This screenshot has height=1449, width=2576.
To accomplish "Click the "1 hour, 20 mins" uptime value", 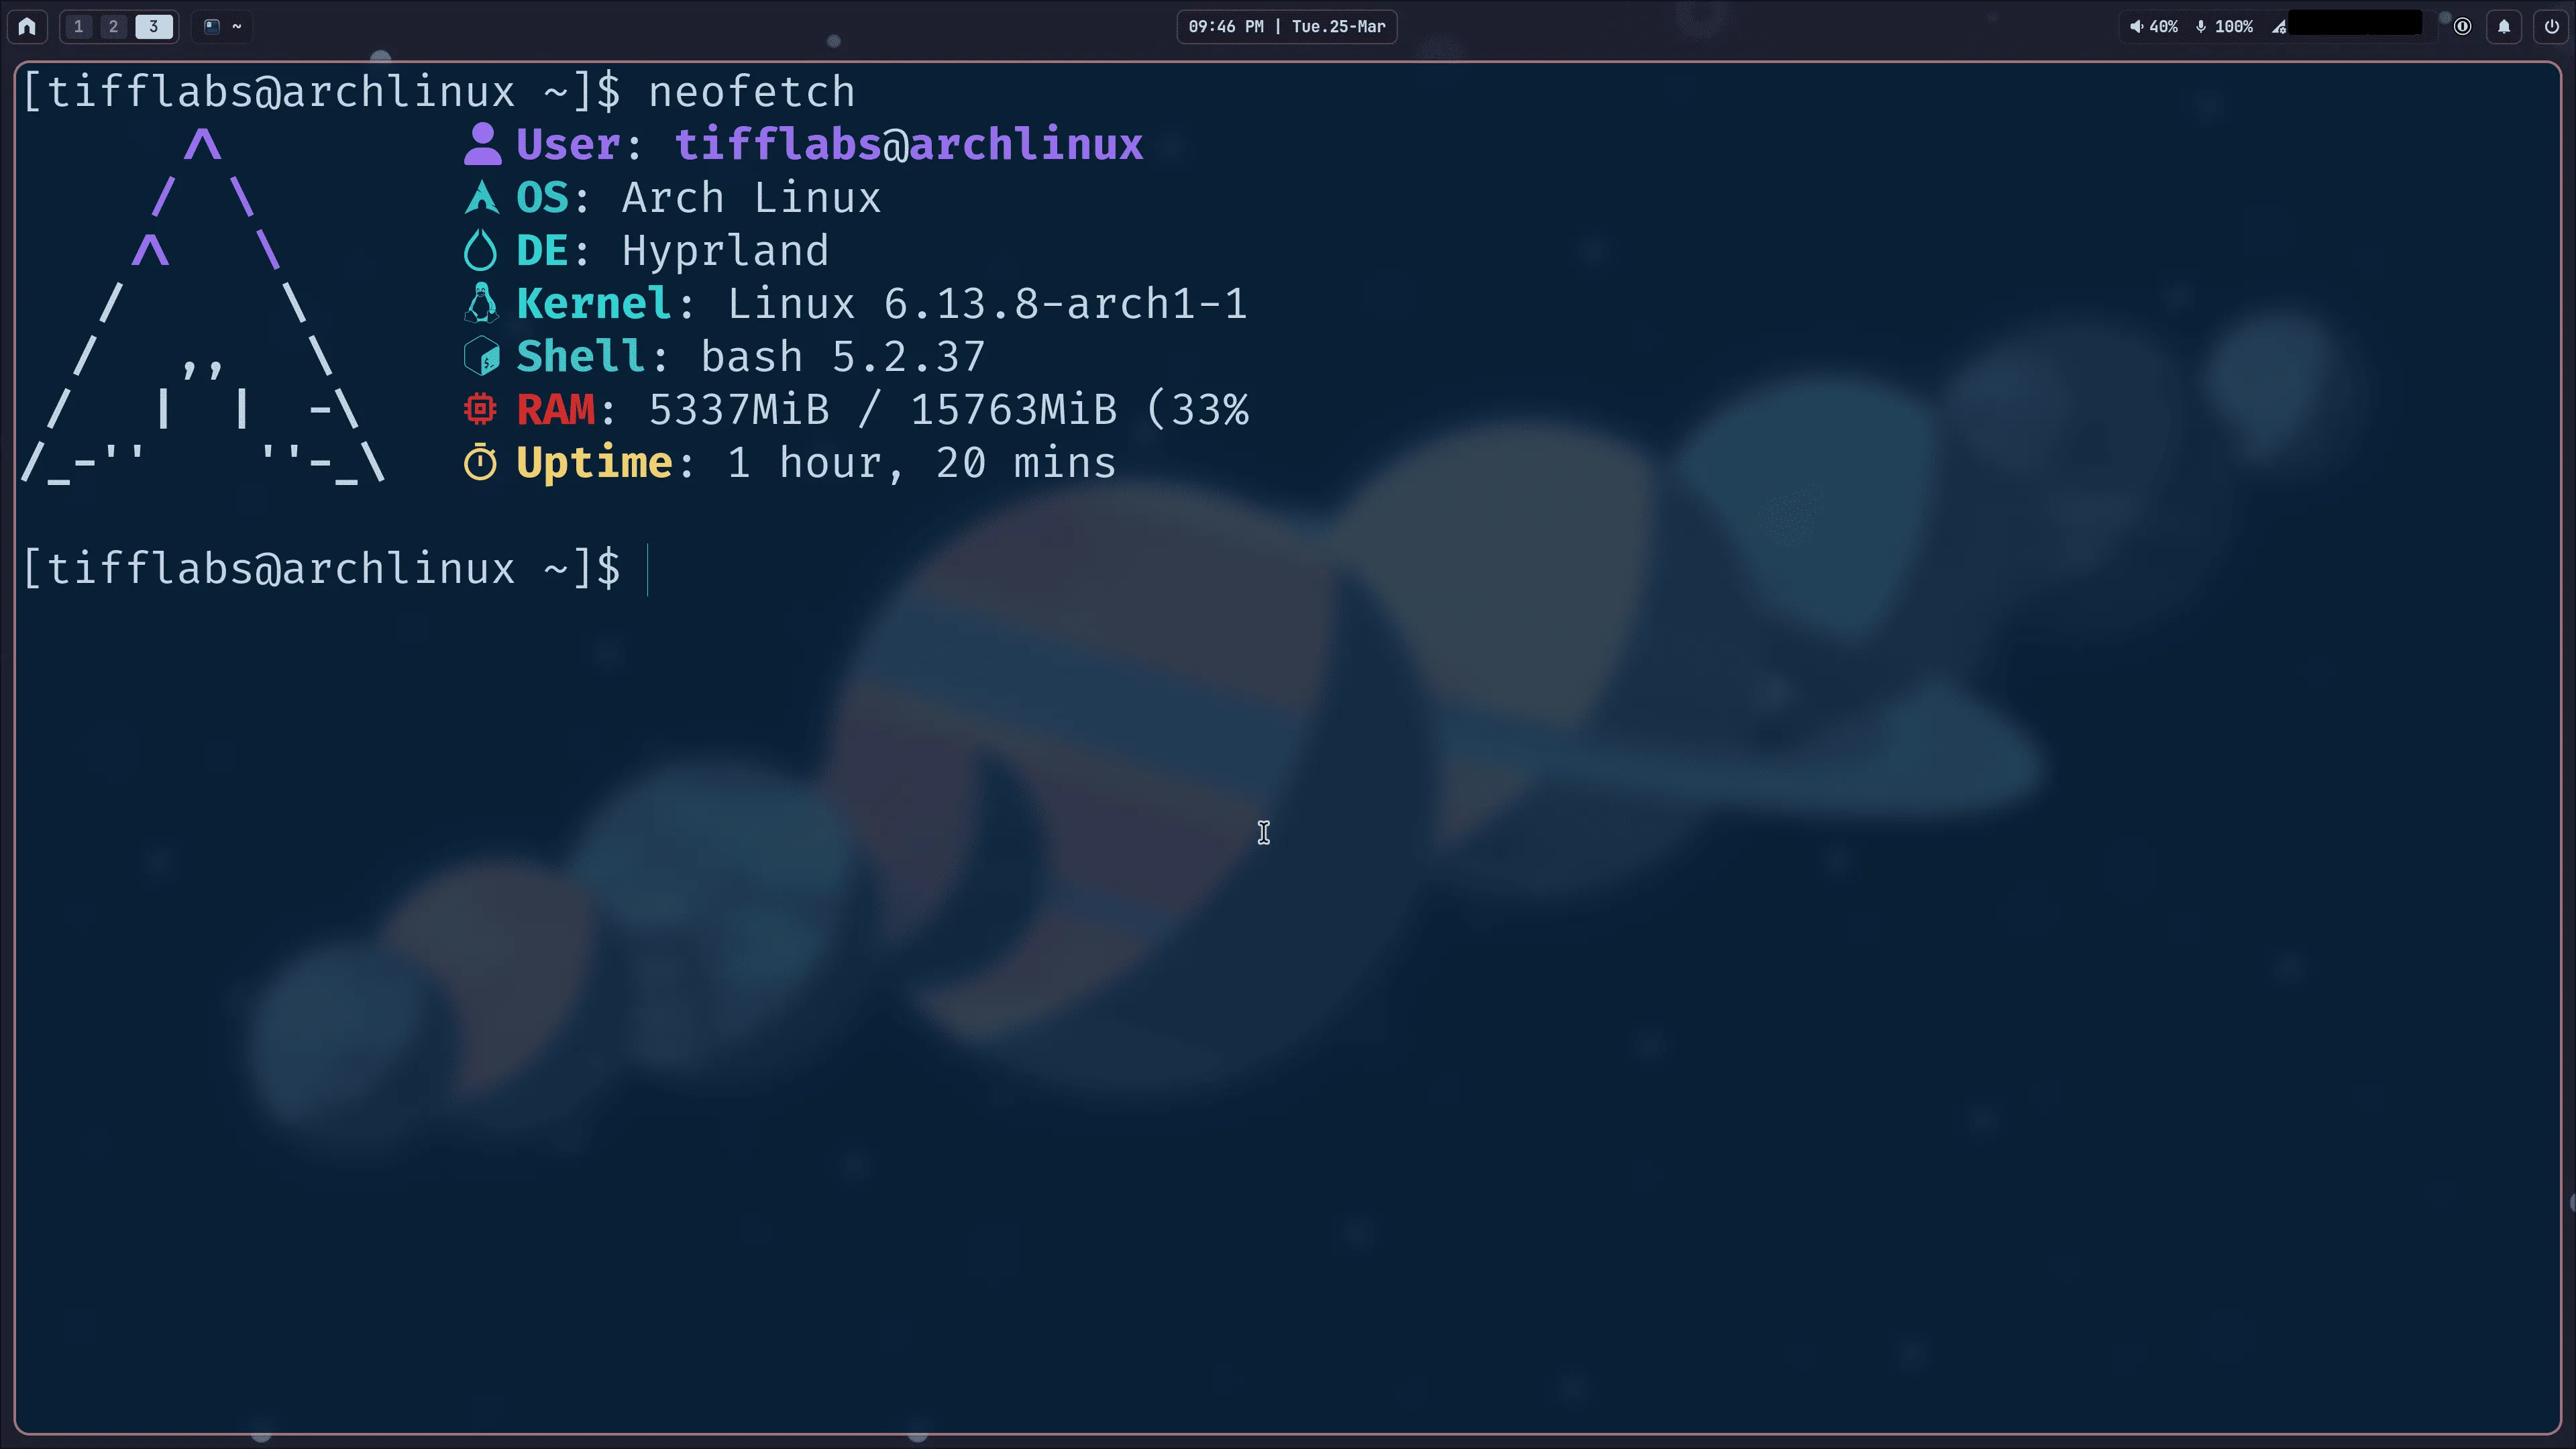I will click(x=921, y=462).
